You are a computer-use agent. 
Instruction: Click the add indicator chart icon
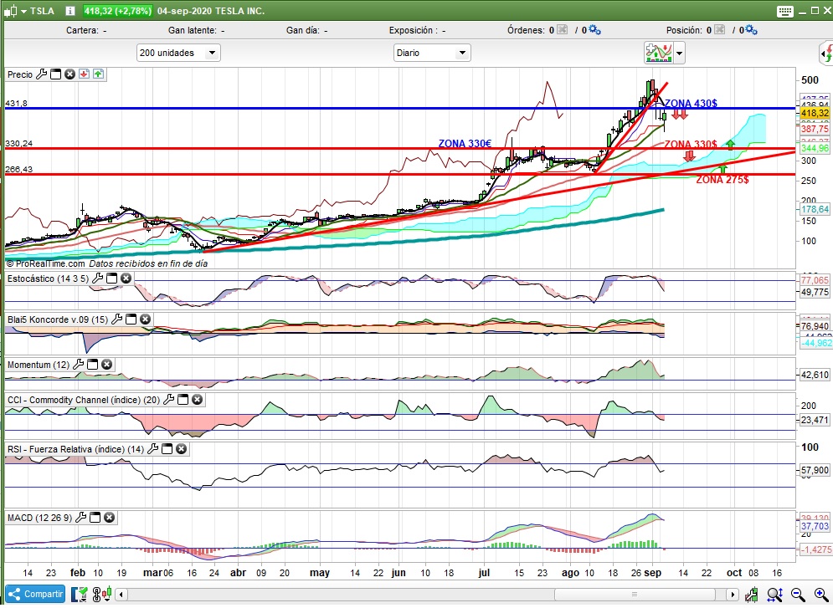(x=659, y=53)
